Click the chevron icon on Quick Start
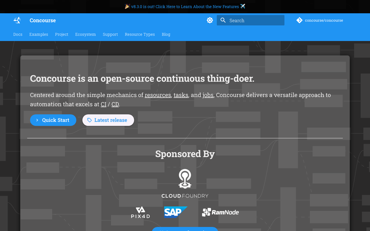Image resolution: width=370 pixels, height=231 pixels. [37, 120]
